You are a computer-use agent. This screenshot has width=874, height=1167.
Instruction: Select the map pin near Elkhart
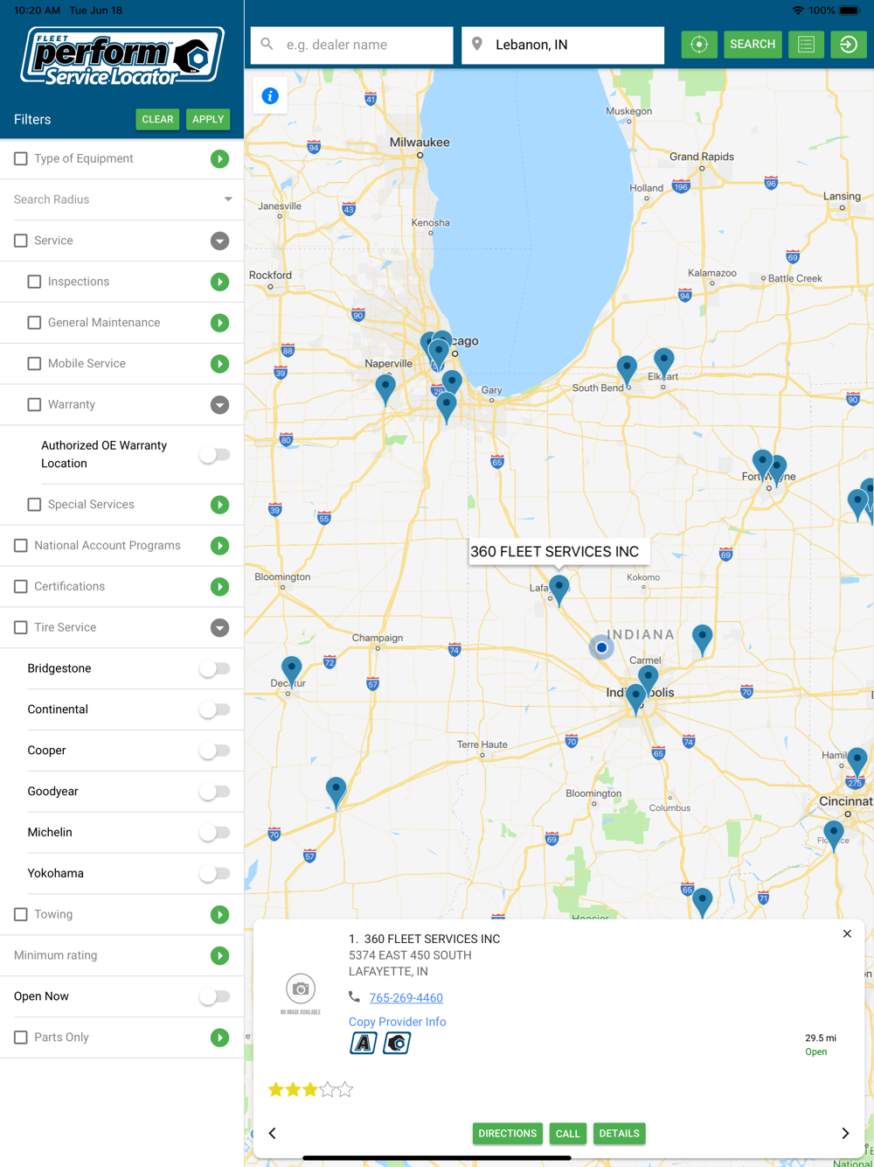pyautogui.click(x=664, y=363)
